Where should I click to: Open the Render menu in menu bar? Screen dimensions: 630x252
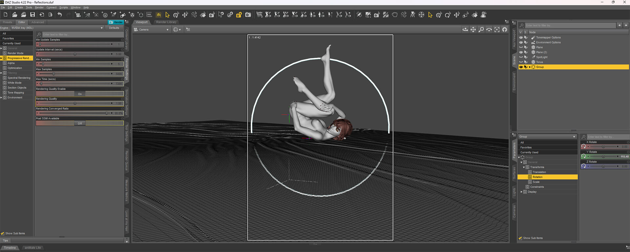[x=39, y=7]
